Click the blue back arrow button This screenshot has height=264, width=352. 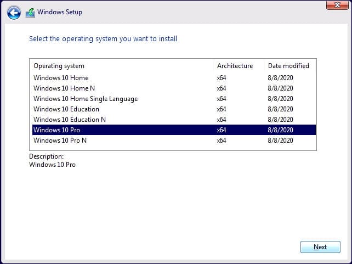coord(14,12)
